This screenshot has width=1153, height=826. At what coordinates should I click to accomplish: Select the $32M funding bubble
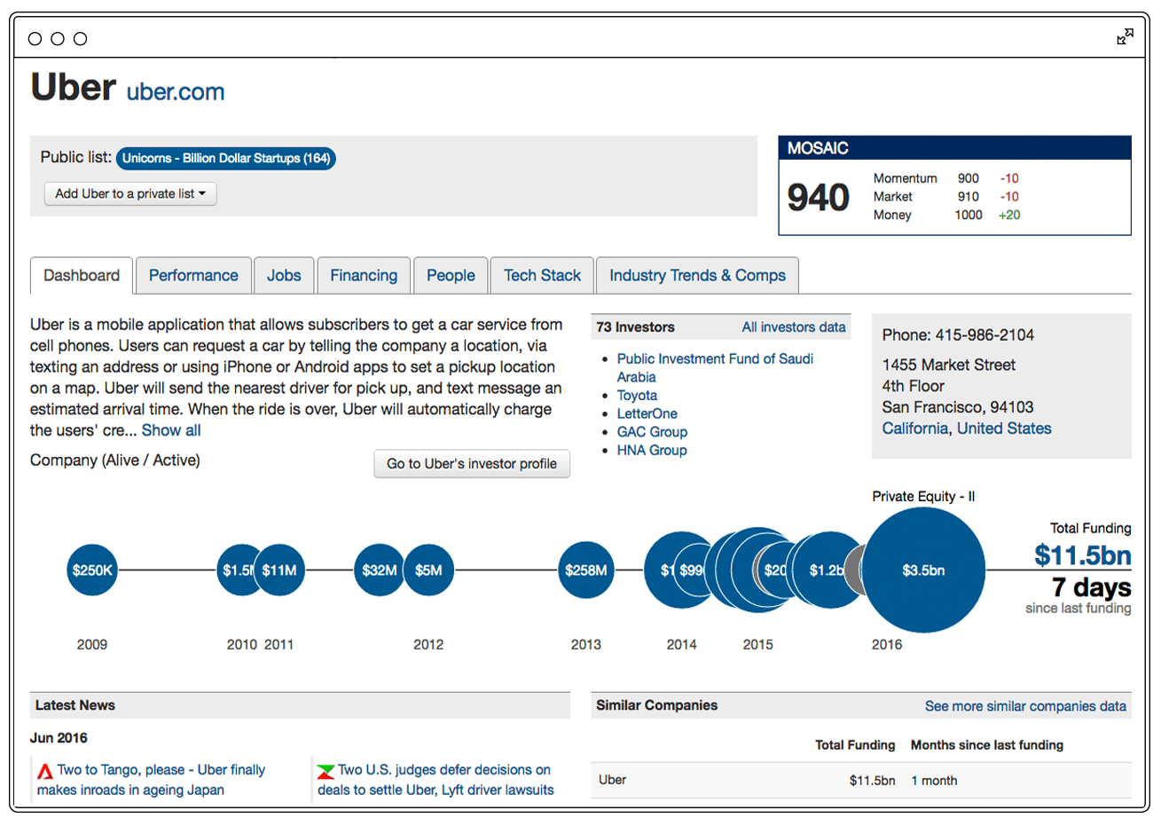click(379, 570)
